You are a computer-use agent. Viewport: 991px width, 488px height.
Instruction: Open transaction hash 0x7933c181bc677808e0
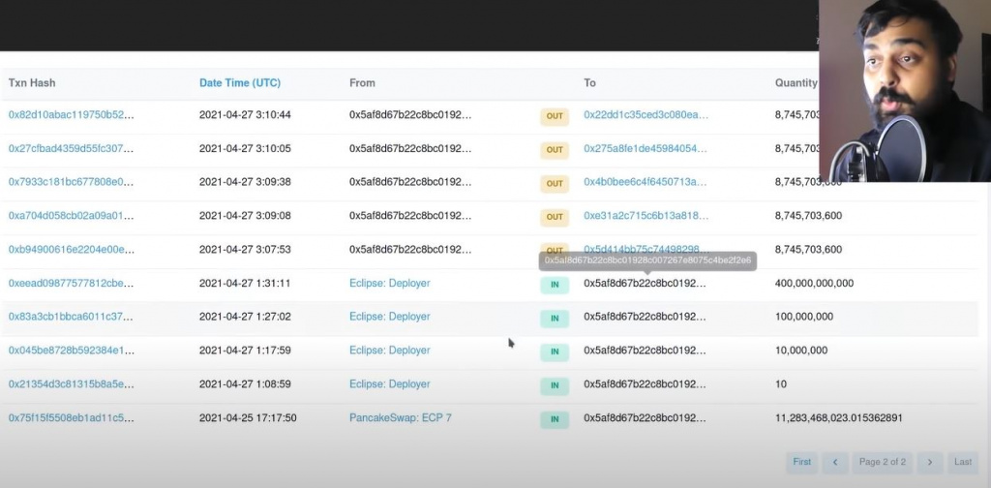point(71,182)
